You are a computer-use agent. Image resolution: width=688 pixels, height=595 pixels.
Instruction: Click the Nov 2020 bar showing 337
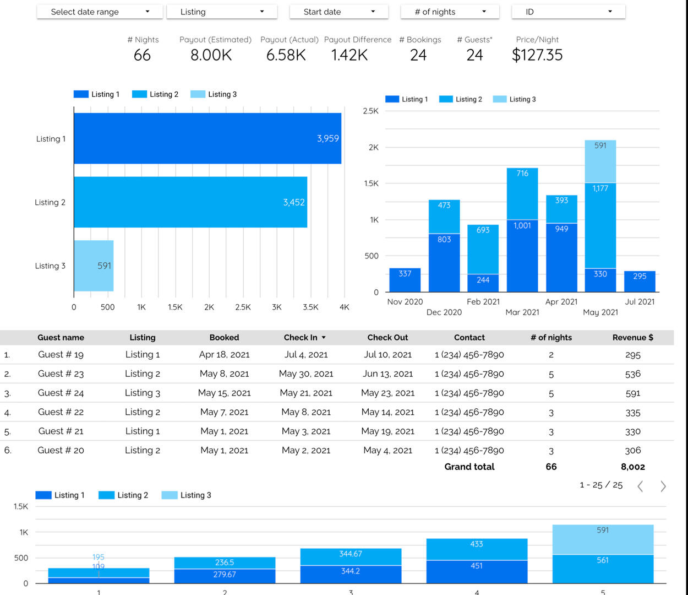(405, 280)
